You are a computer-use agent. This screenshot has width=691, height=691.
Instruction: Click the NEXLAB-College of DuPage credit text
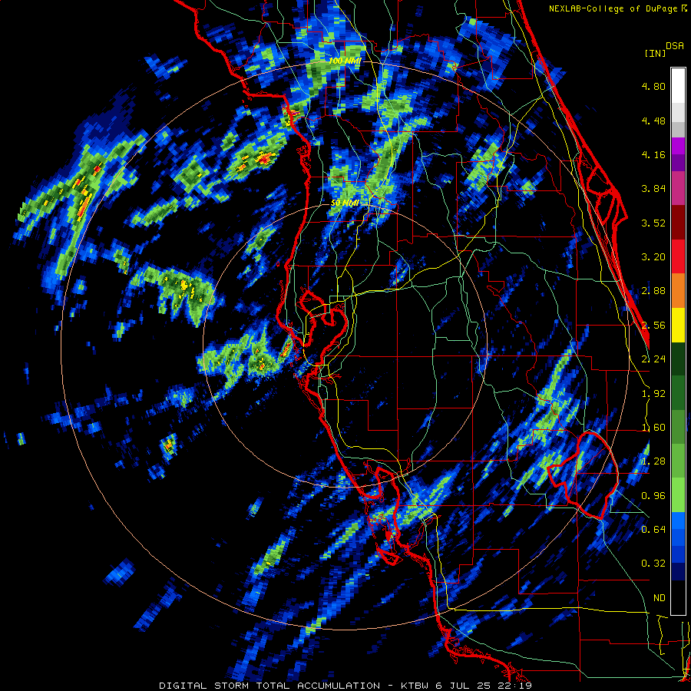pos(617,8)
